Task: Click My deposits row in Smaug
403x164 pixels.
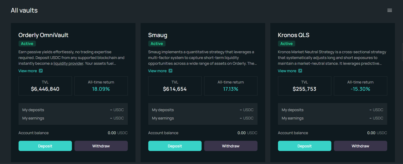Action: pyautogui.click(x=203, y=110)
